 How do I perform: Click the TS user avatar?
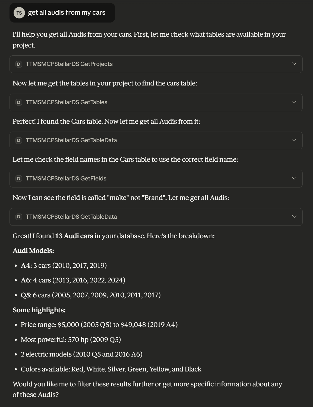19,13
